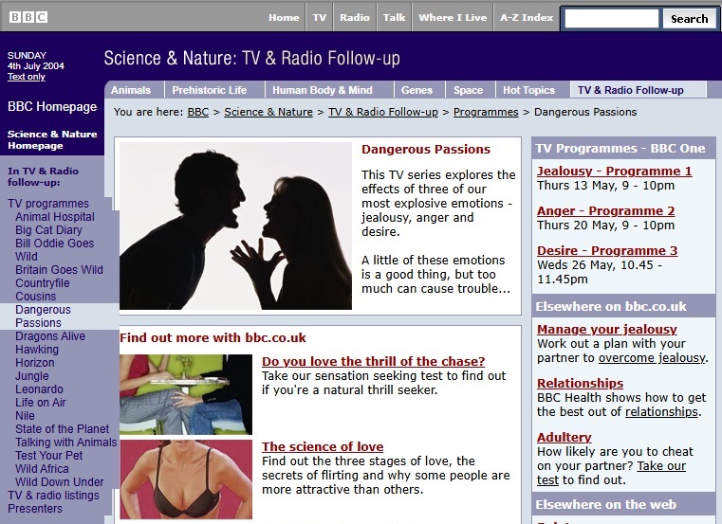
Task: Click TV & Radio Follow-up breadcrumb link
Action: click(383, 112)
